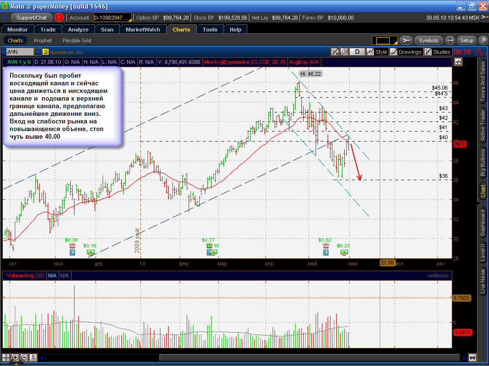Open chart settings wrench icon

[344, 51]
